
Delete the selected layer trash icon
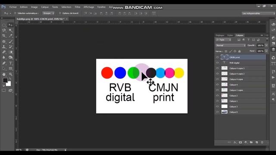pyautogui.click(x=262, y=143)
